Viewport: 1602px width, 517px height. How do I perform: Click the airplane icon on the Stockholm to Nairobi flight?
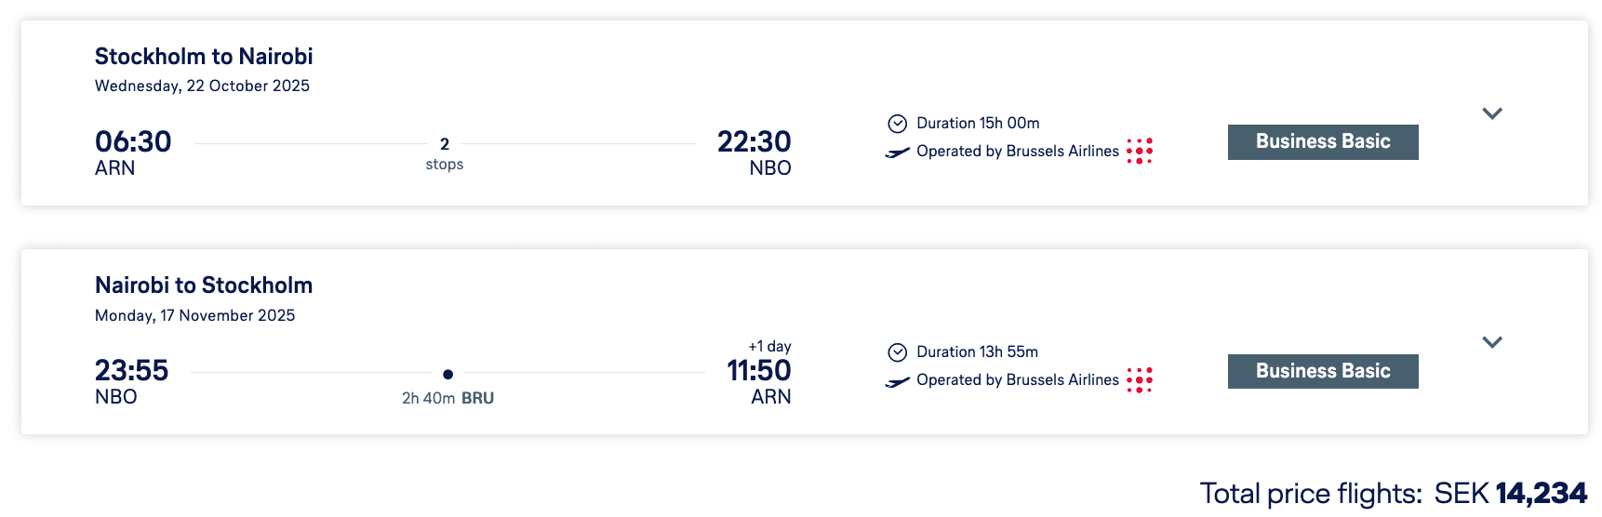[897, 152]
